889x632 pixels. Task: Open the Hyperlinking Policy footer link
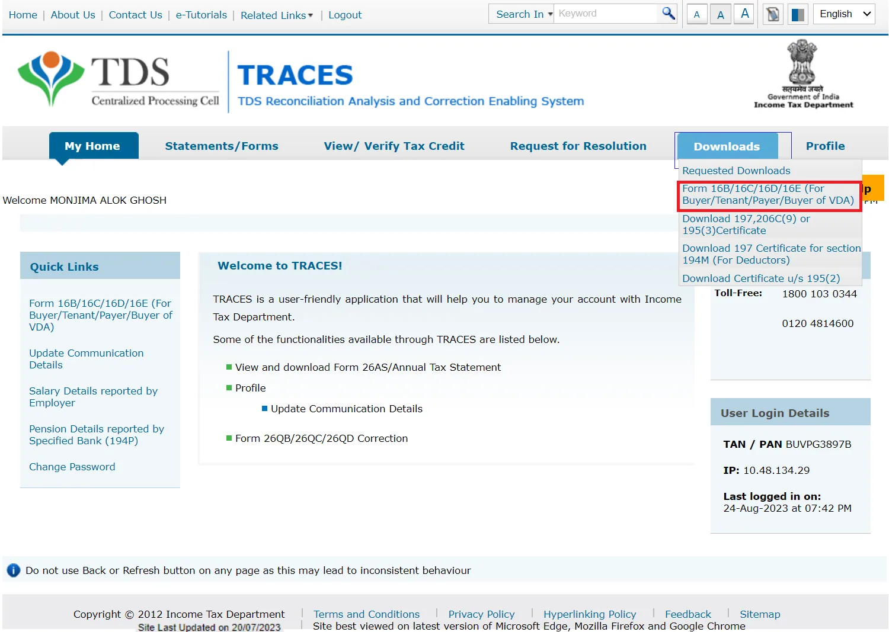590,614
